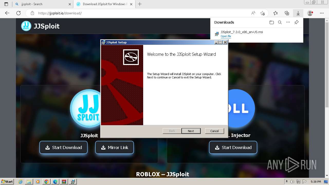This screenshot has width=329, height=185.
Task: Open the Windows Start menu
Action: tap(7, 181)
